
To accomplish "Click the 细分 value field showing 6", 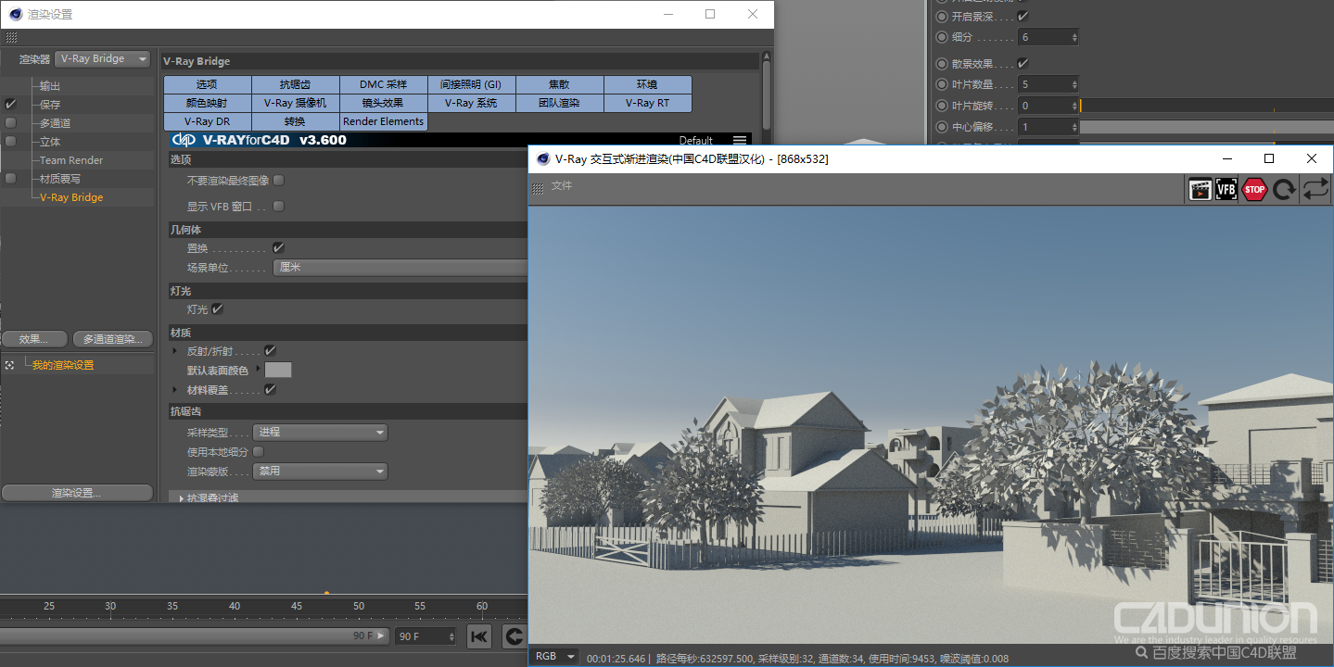I will click(x=1048, y=37).
